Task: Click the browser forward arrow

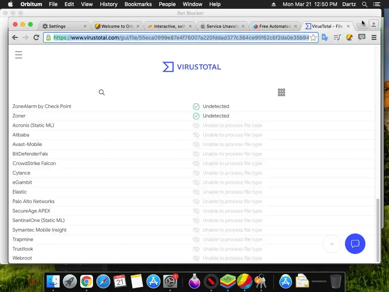Action: (25, 38)
